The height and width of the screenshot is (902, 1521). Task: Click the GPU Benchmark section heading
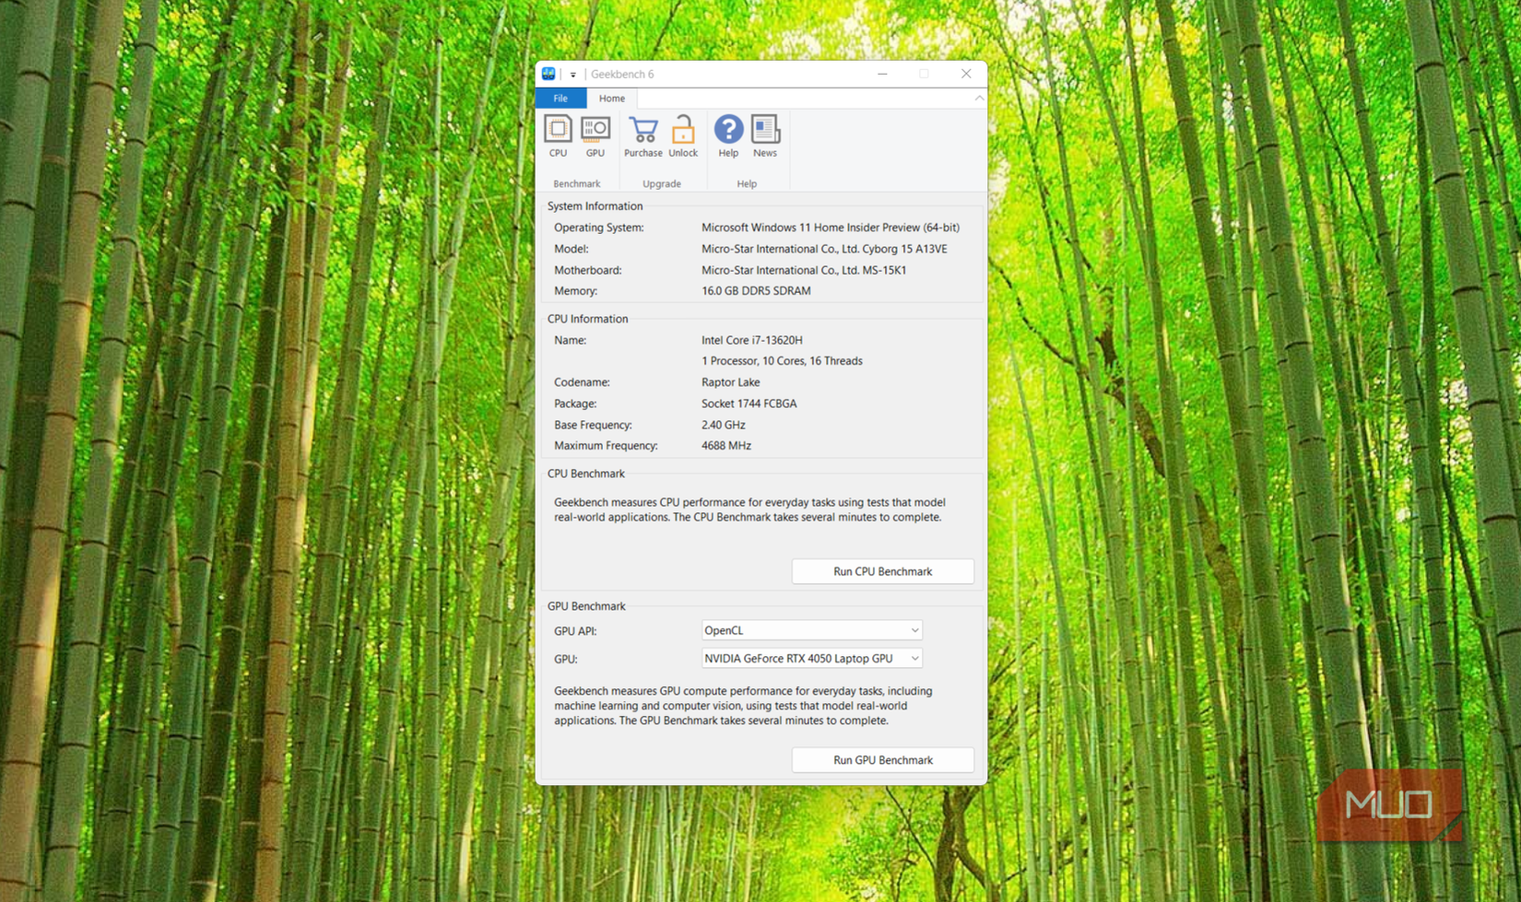click(586, 606)
